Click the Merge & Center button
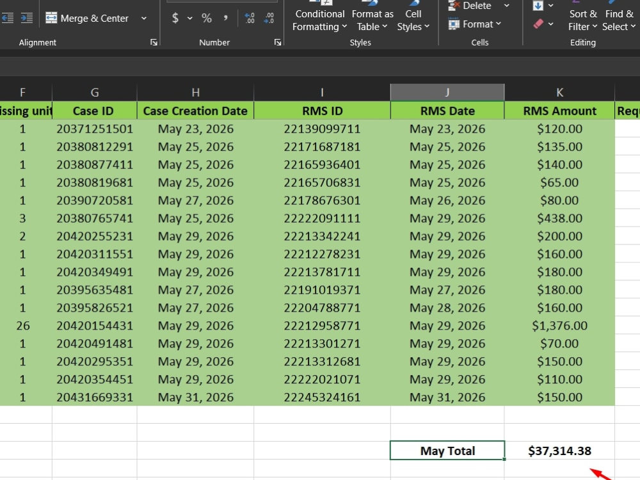The width and height of the screenshot is (640, 480). coord(87,19)
